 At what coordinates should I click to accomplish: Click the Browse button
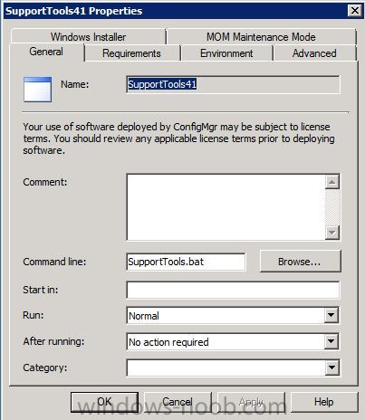300,262
